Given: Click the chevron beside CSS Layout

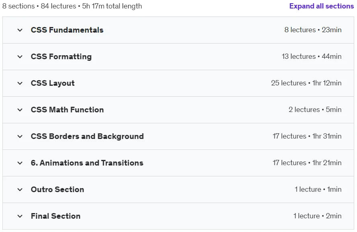Looking at the screenshot, I should pos(20,83).
